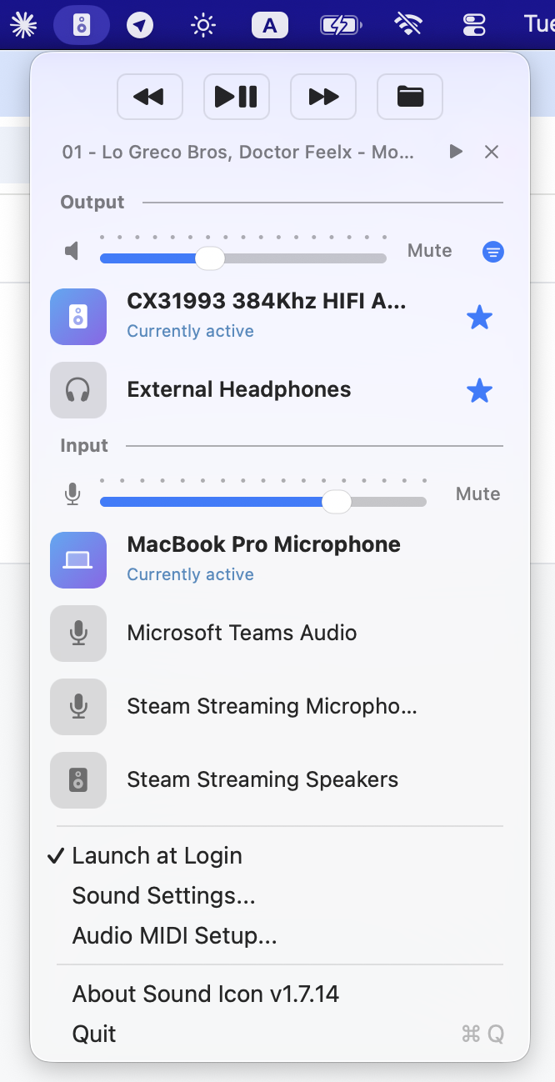Image resolution: width=555 pixels, height=1082 pixels.
Task: Adjust the output volume slider
Action: coord(243,258)
